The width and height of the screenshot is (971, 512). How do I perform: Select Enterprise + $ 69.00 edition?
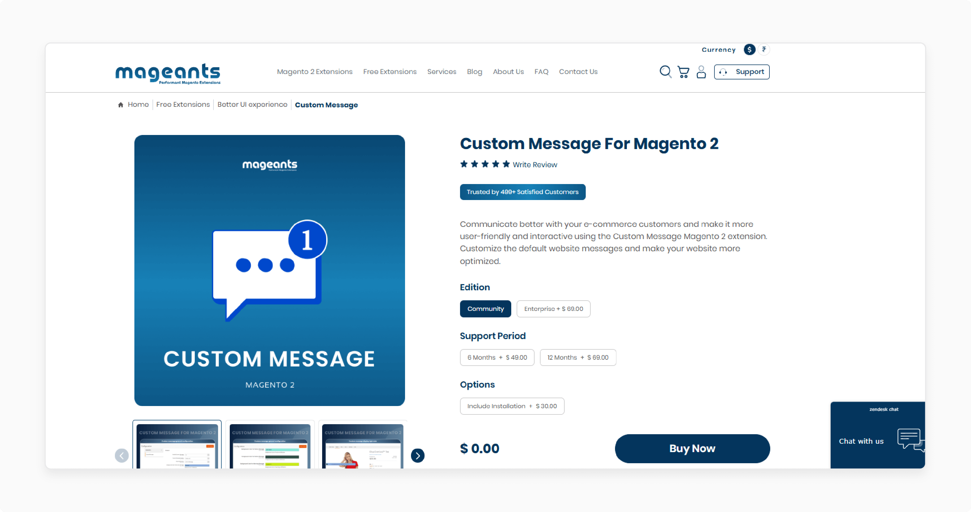click(553, 309)
